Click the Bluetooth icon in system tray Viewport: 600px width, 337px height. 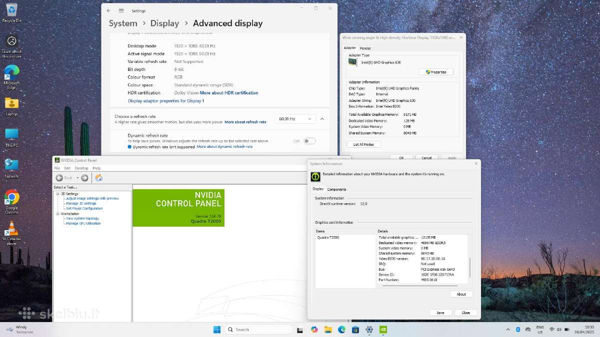pyautogui.click(x=518, y=330)
